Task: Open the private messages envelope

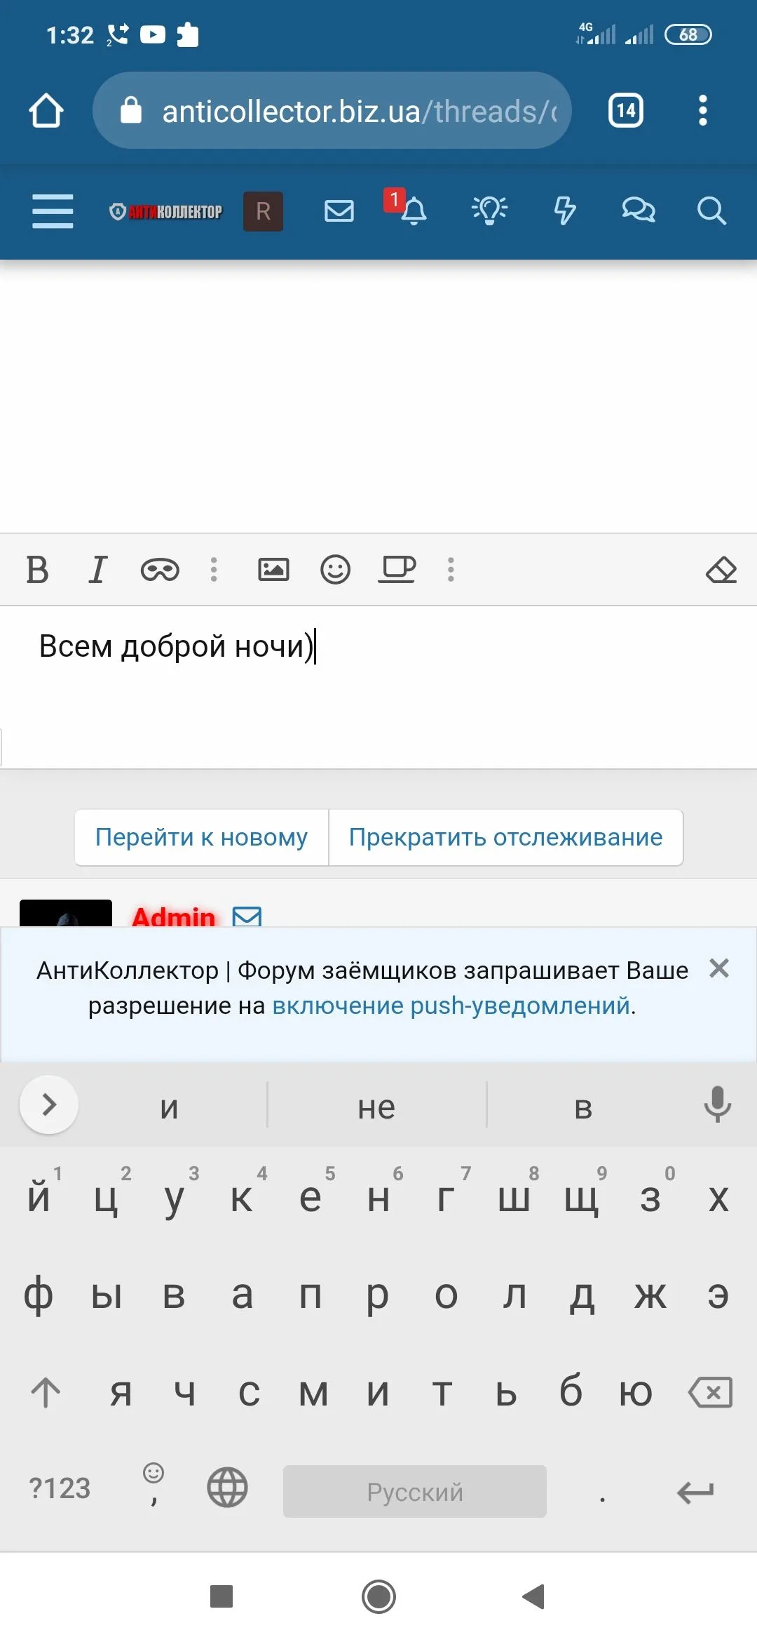Action: [339, 211]
